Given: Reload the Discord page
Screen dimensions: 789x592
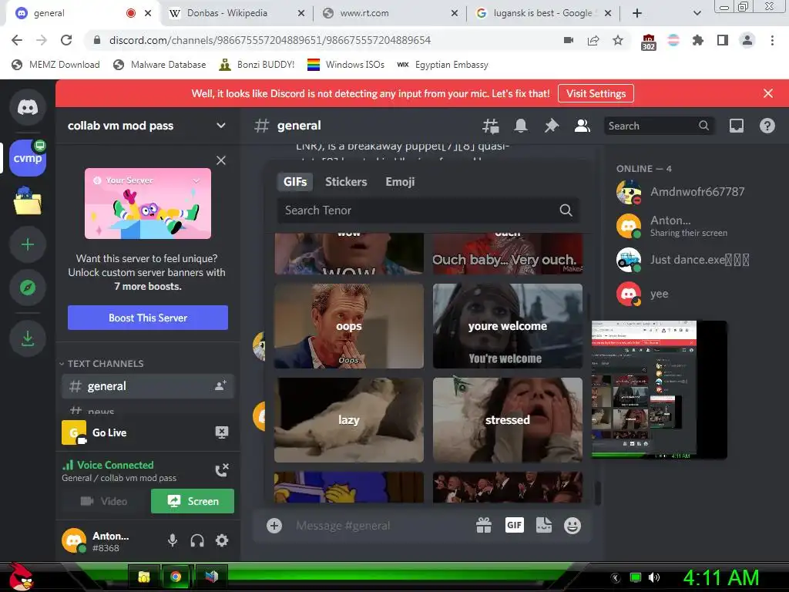Looking at the screenshot, I should coord(66,40).
